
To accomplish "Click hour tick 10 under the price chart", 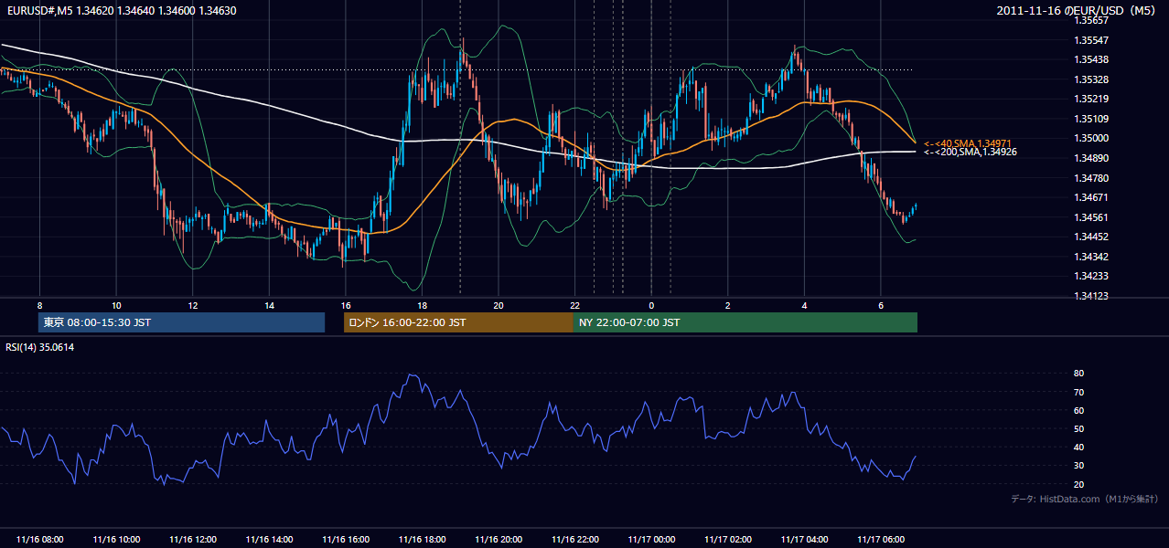I will [116, 305].
